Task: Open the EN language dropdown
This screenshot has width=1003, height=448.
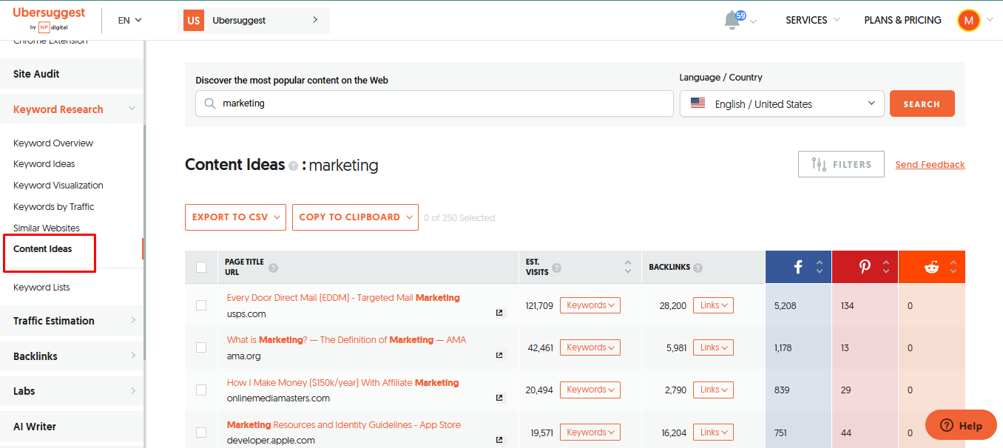Action: (129, 20)
